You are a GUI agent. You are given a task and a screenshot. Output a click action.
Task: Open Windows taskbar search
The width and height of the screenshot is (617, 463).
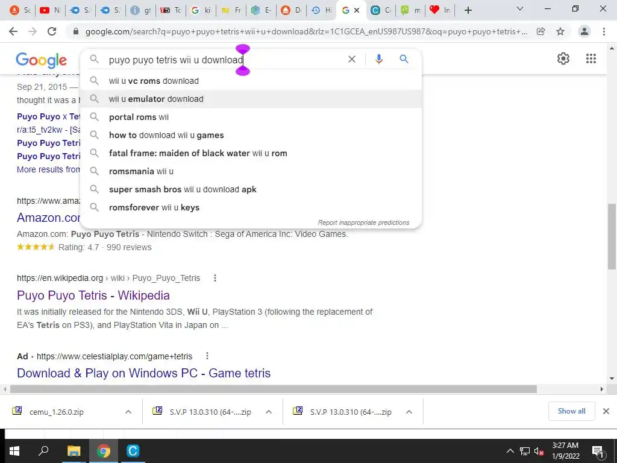[43, 451]
